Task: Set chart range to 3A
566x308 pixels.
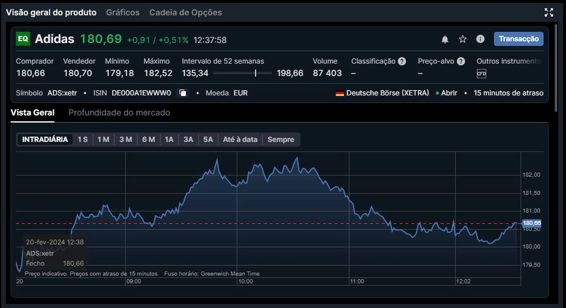Action: (x=188, y=140)
